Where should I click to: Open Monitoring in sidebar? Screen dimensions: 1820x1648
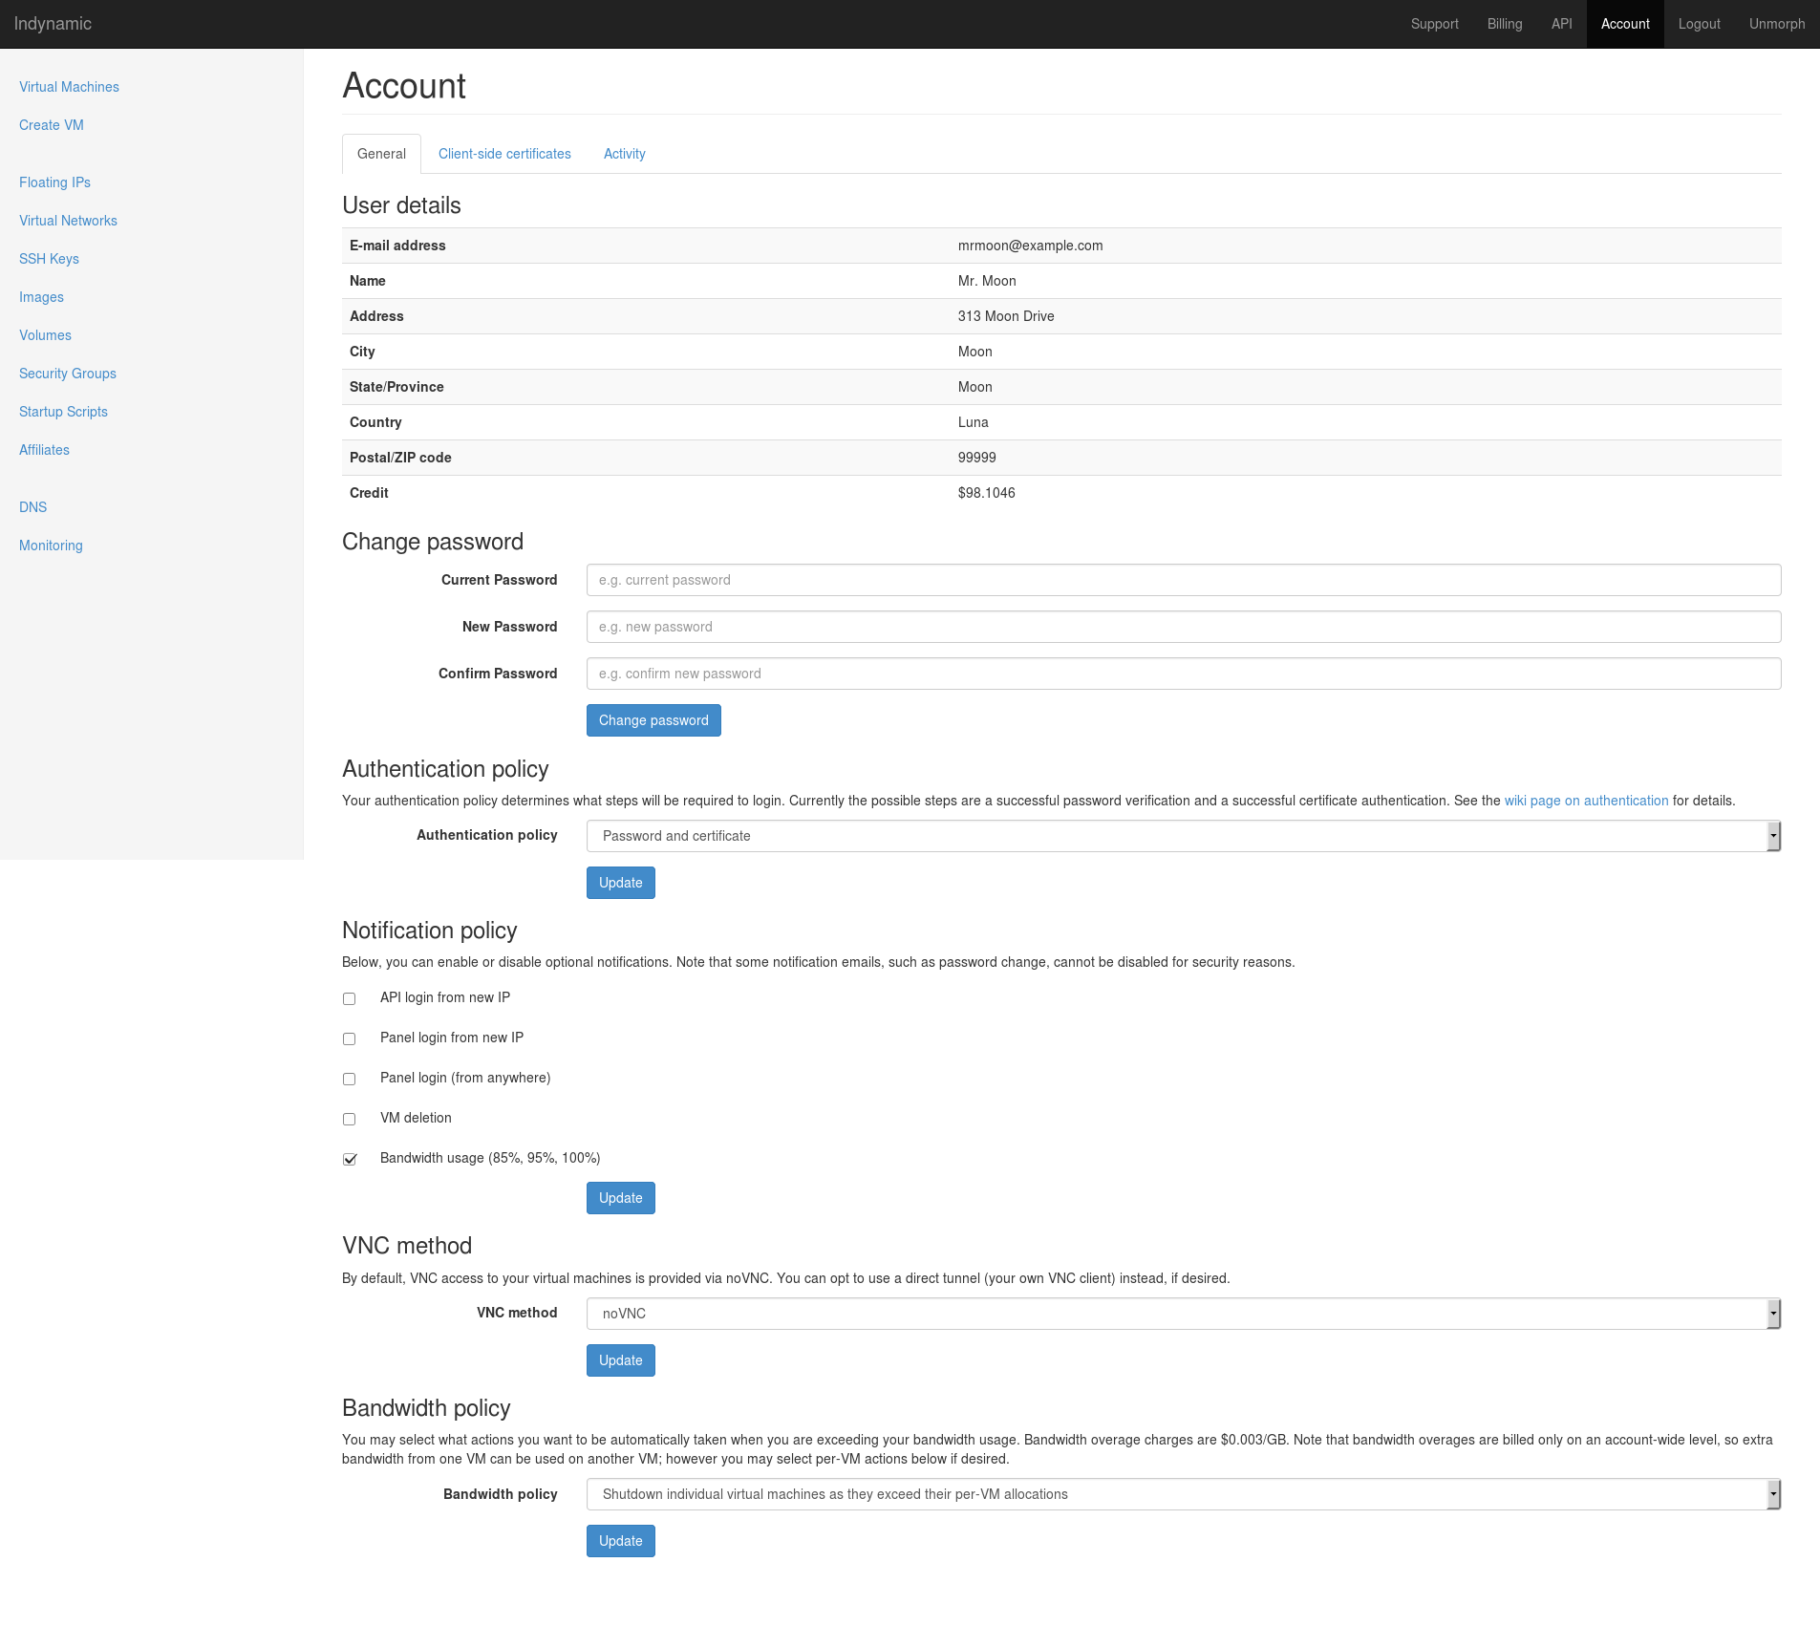(51, 546)
